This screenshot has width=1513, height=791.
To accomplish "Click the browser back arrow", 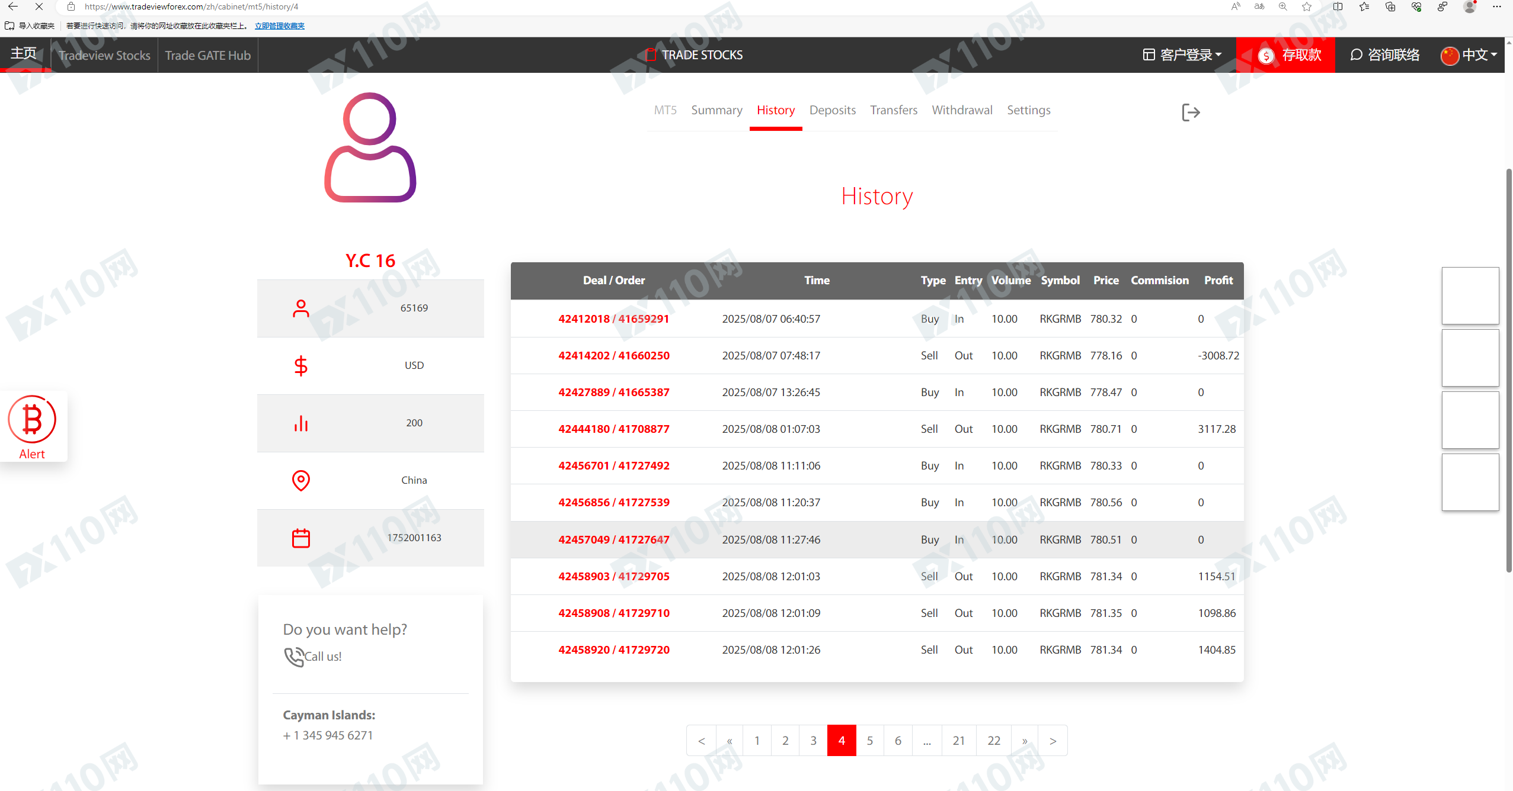I will [12, 7].
